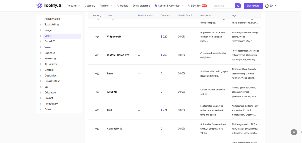
Task: Go to AI Models page
Action: [122, 6]
